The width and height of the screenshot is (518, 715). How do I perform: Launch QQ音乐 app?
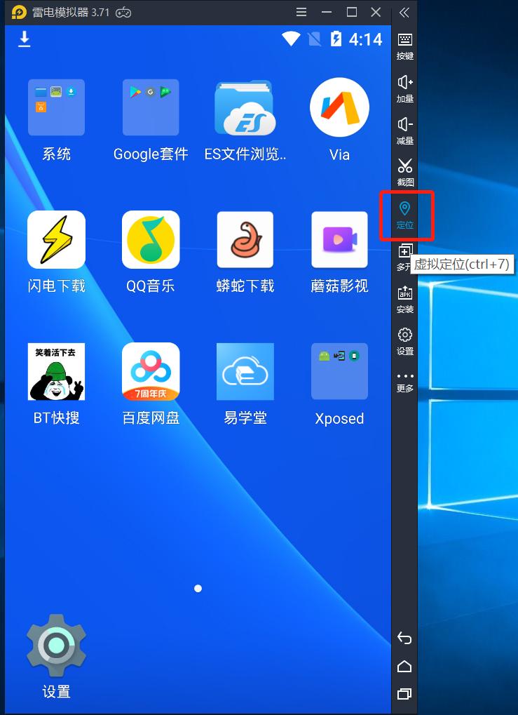point(151,239)
